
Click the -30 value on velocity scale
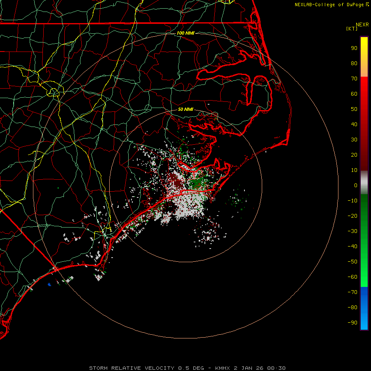(352, 231)
